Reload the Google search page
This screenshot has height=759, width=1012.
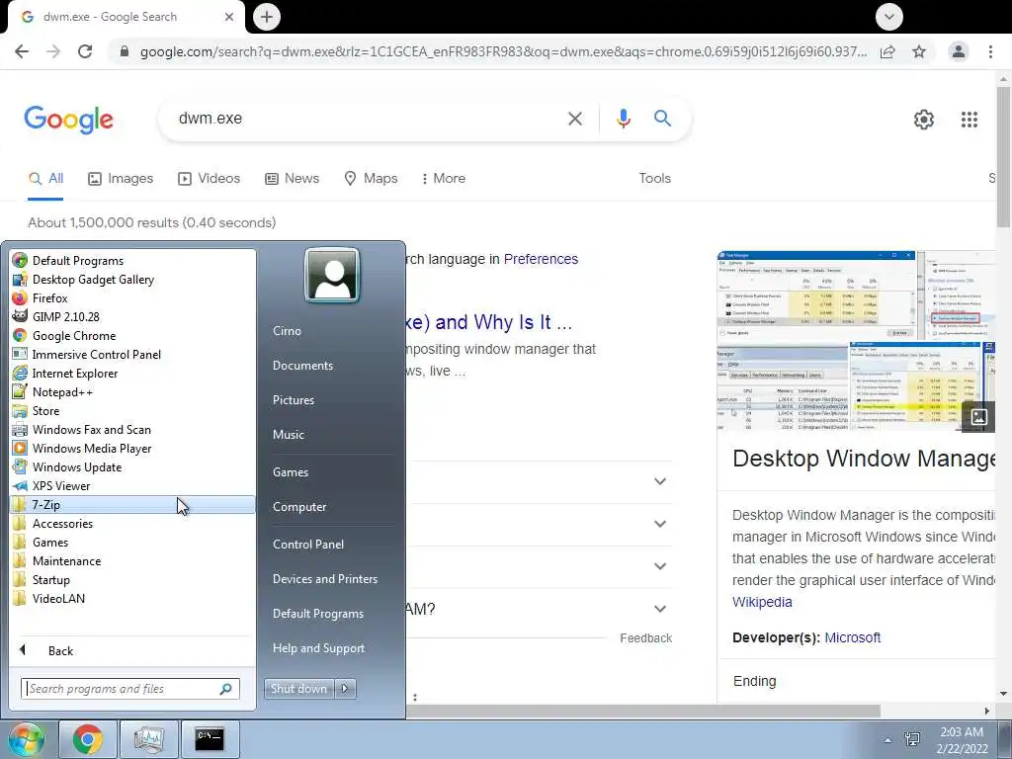pyautogui.click(x=85, y=51)
